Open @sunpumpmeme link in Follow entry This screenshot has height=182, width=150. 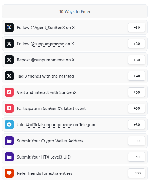[47, 44]
